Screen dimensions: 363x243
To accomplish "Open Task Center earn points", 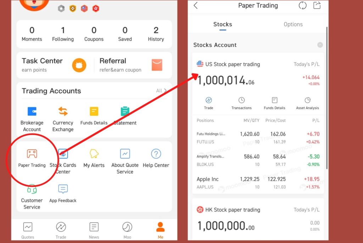I will coord(54,65).
